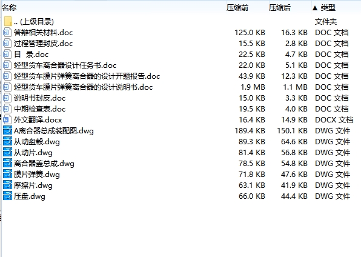Select the file name 外文翻译.docx

pyautogui.click(x=38, y=120)
